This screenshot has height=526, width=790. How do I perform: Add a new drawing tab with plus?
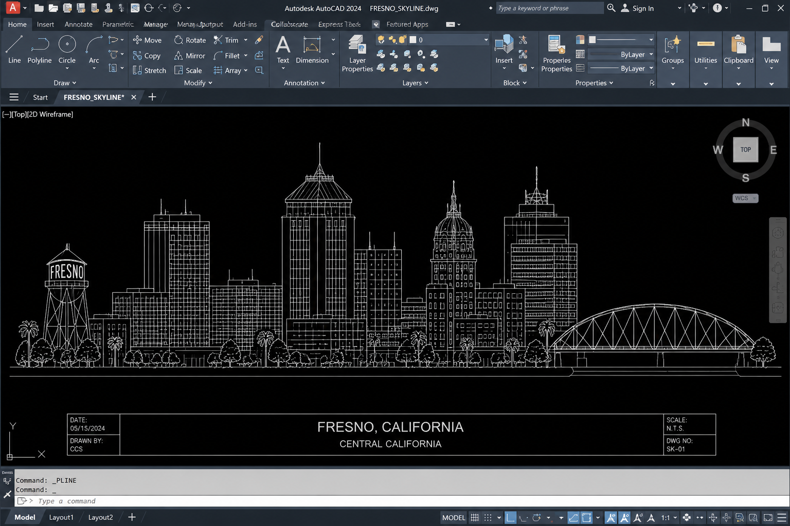(152, 97)
